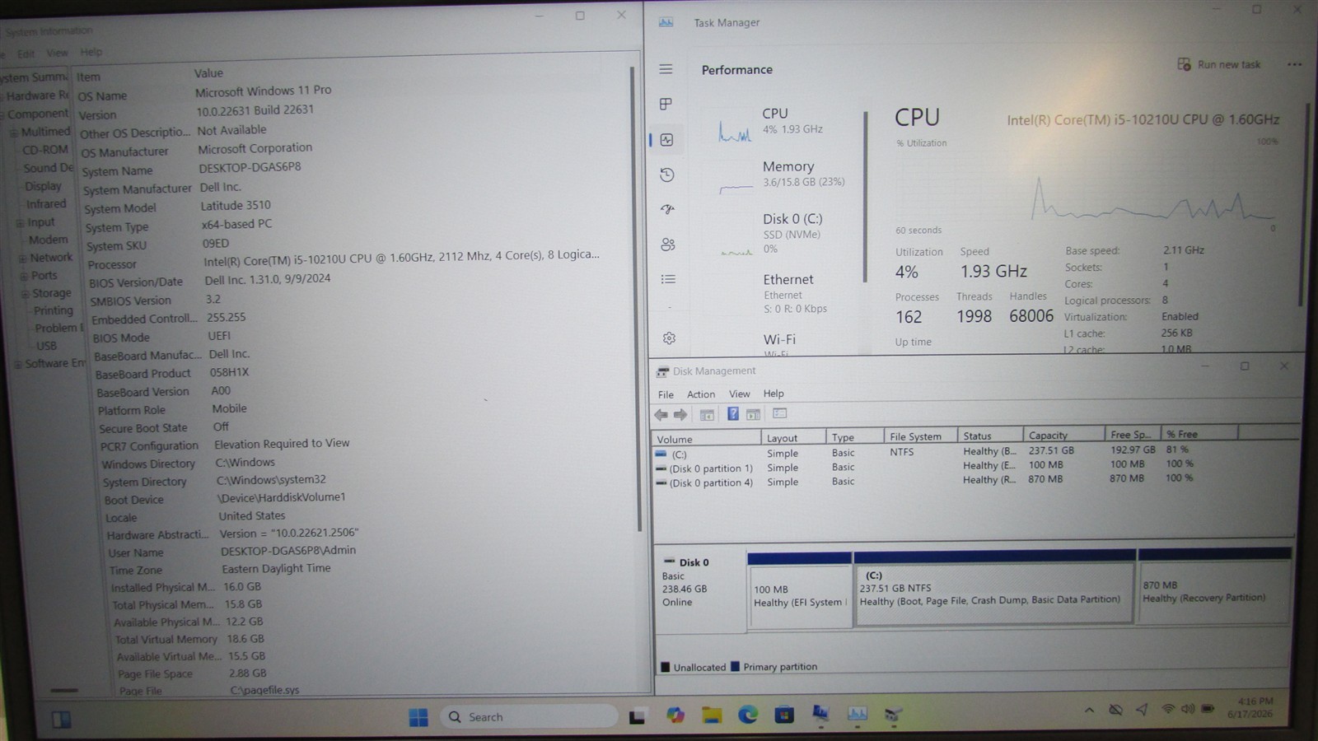Click taskbar Search box
1318x741 pixels.
[x=529, y=717]
